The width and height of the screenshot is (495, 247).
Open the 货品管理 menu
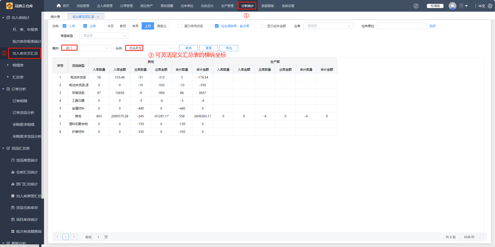pos(83,6)
